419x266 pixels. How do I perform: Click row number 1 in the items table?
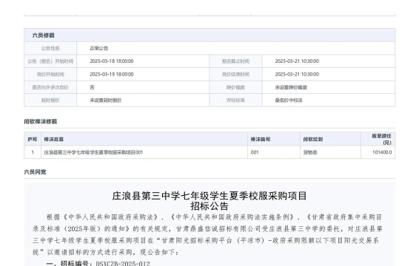(33, 152)
